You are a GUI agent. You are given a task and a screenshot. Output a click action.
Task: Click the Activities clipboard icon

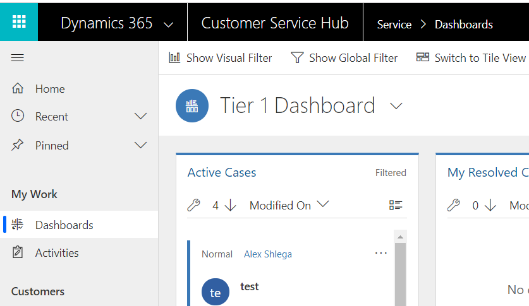point(18,252)
